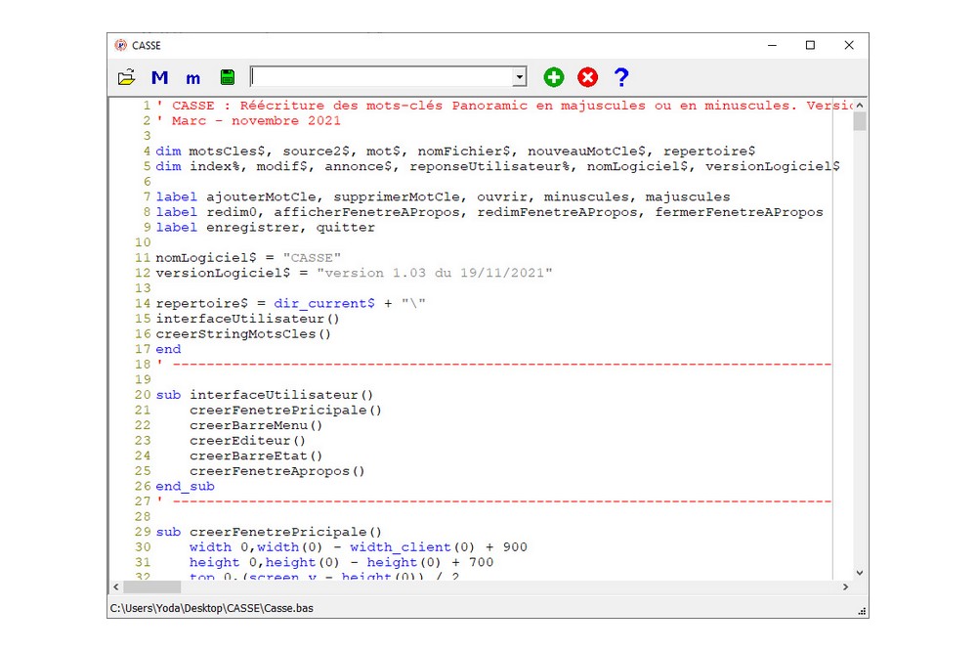Click the 'width 0,width(0)' line 30
This screenshot has width=977, height=651.
(359, 546)
